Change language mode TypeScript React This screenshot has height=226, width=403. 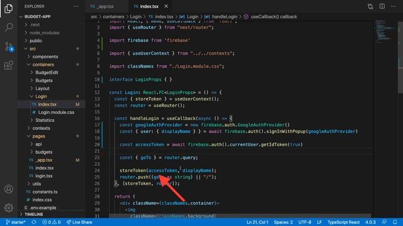pyautogui.click(x=343, y=222)
